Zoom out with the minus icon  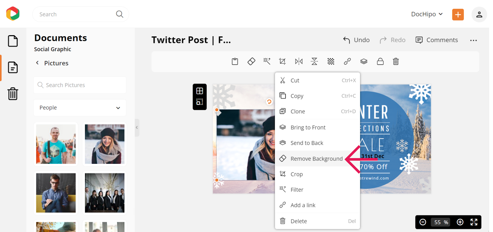(x=423, y=222)
